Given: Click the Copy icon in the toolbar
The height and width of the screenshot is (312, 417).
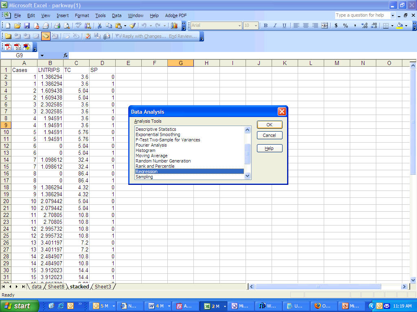Looking at the screenshot, I should click(x=109, y=26).
